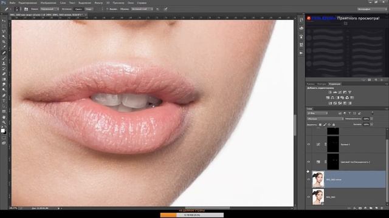The image size is (389, 218).
Task: Add a Photo Filter adjustment
Action: click(342, 97)
